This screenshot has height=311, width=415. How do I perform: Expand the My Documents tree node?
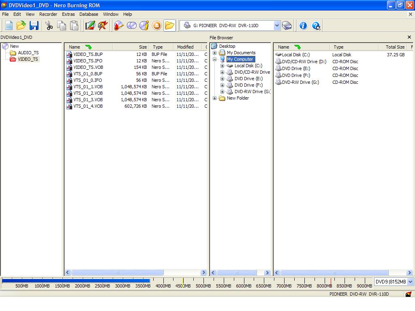point(215,53)
